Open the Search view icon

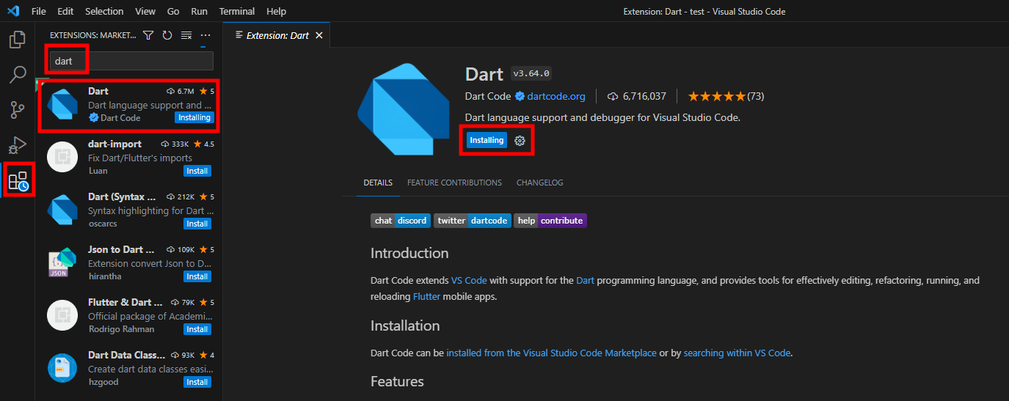(18, 75)
